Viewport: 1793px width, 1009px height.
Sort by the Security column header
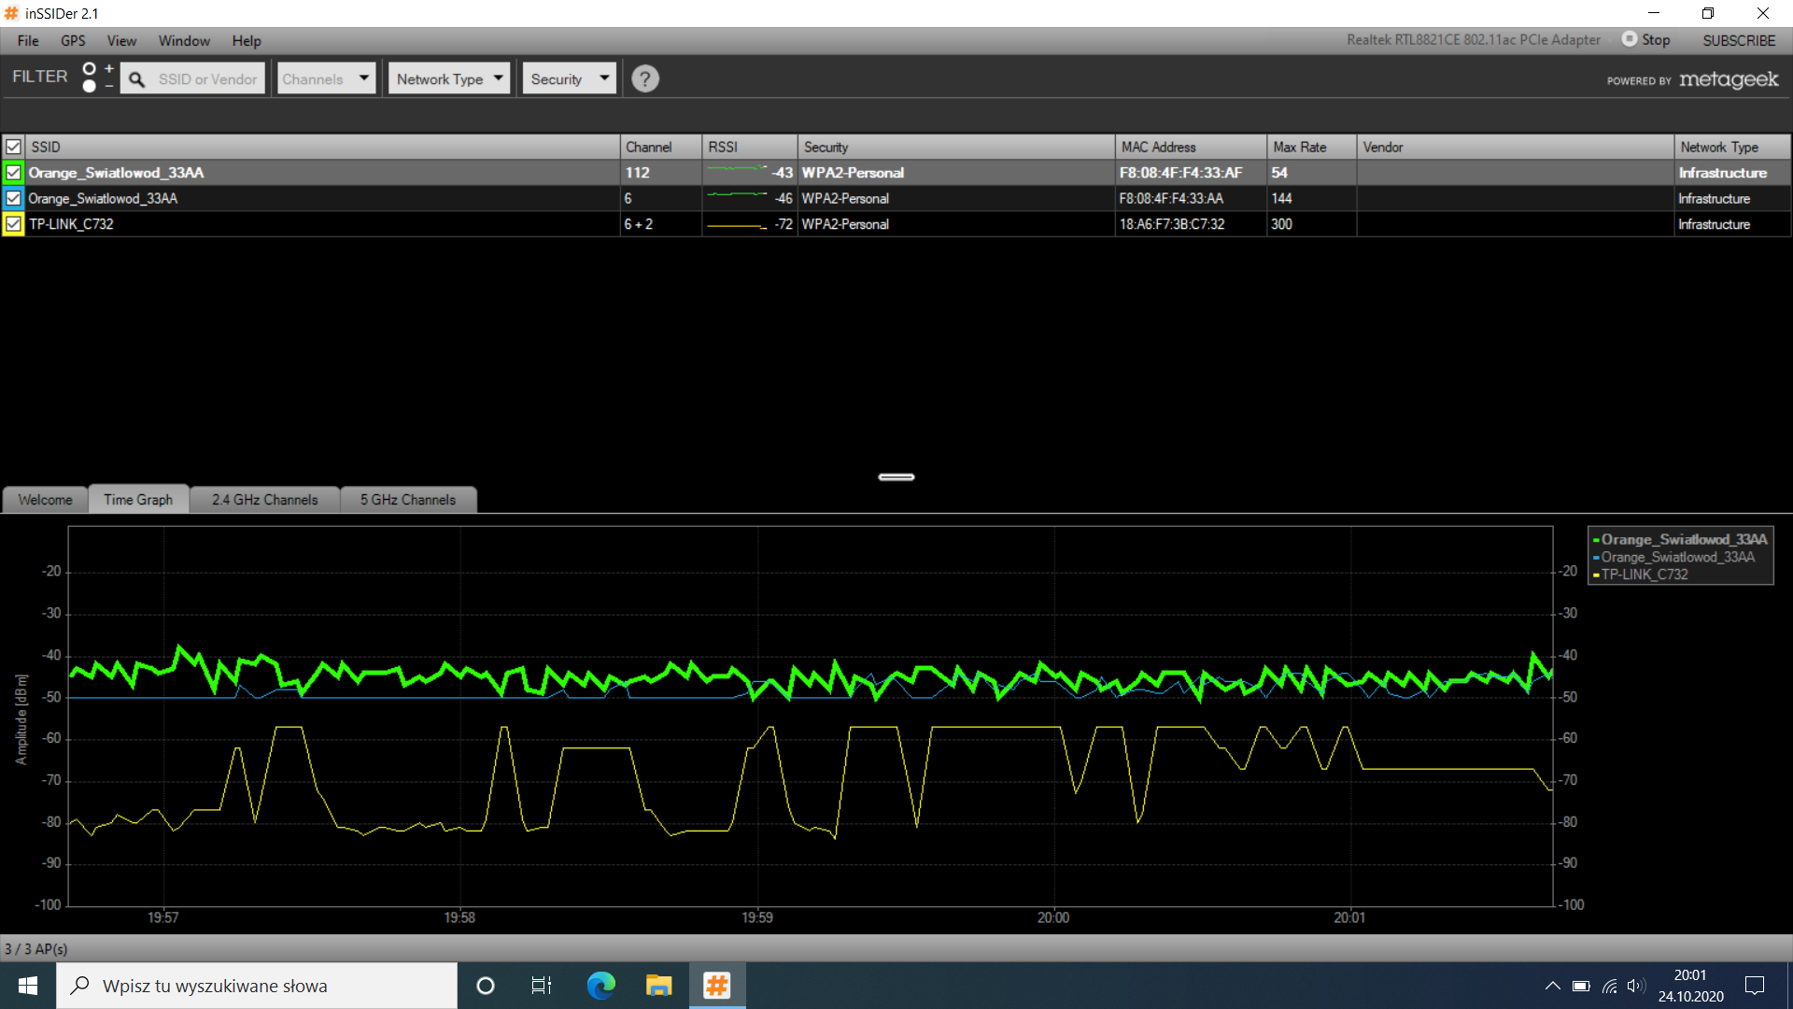pyautogui.click(x=956, y=147)
